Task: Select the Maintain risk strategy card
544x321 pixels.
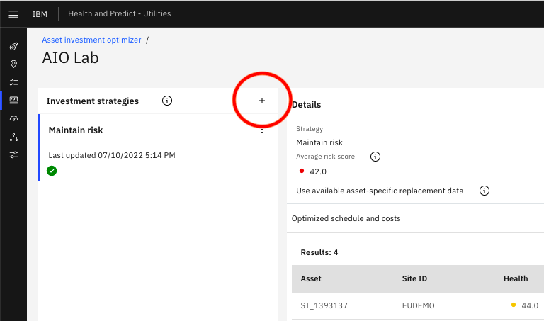Action: 158,147
